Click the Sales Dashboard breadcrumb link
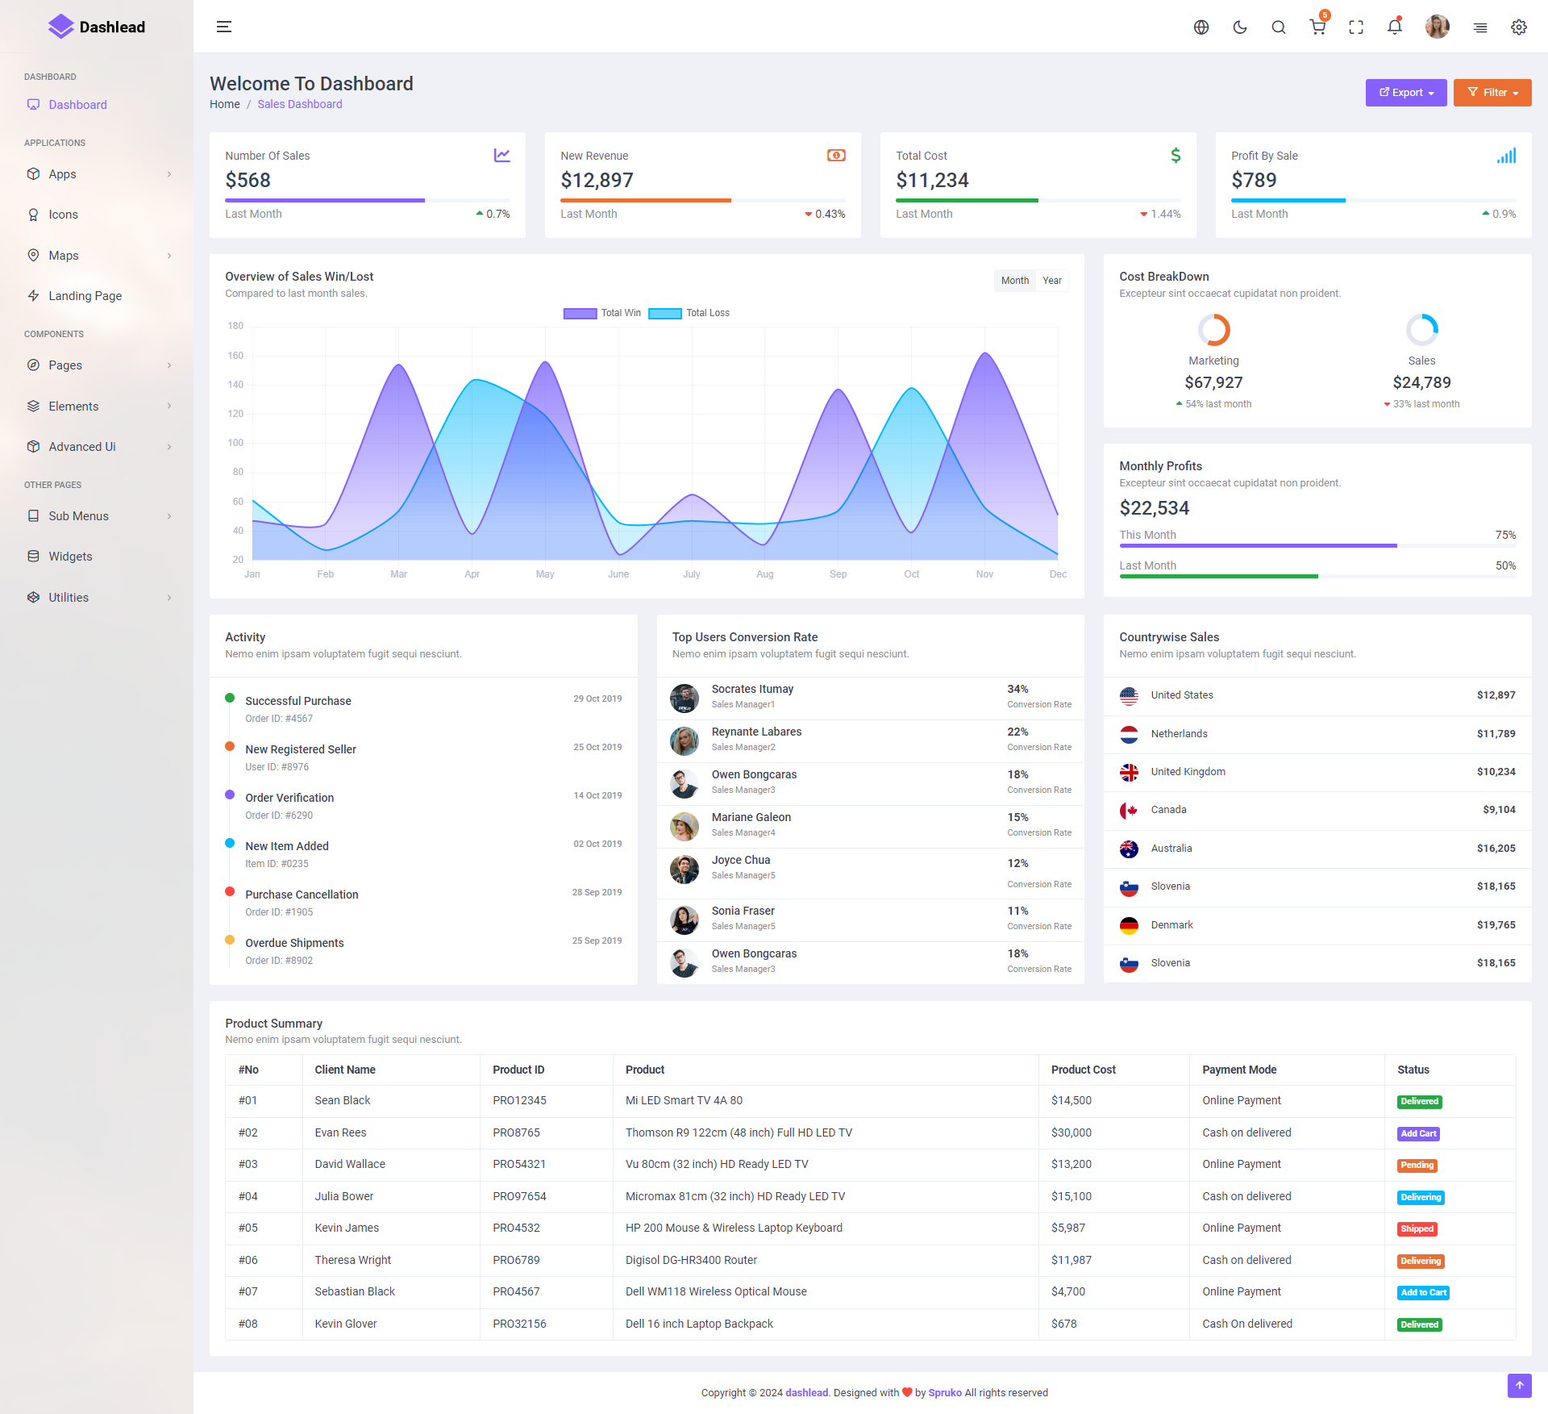This screenshot has width=1548, height=1414. 300,104
